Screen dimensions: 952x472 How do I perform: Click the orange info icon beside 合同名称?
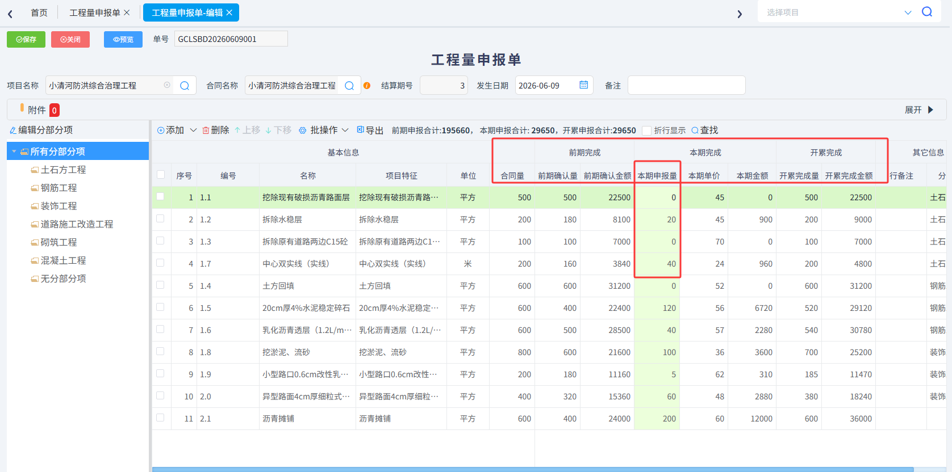click(x=367, y=86)
